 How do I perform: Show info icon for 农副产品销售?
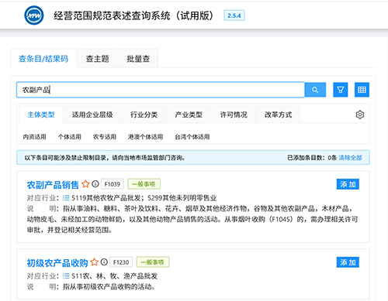tap(95, 184)
